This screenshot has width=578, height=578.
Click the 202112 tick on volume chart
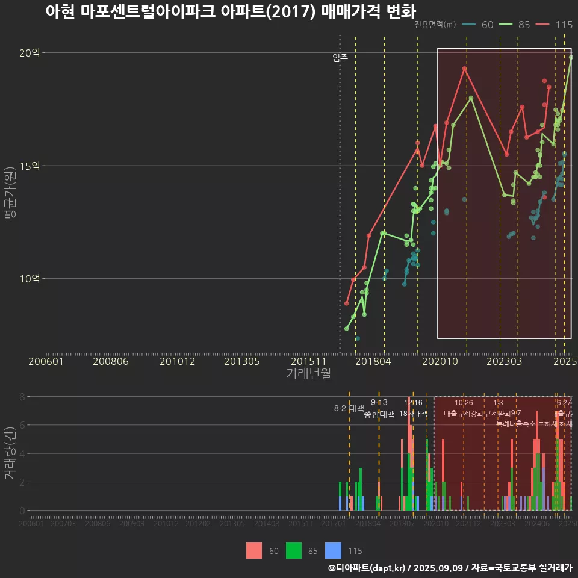(x=468, y=523)
